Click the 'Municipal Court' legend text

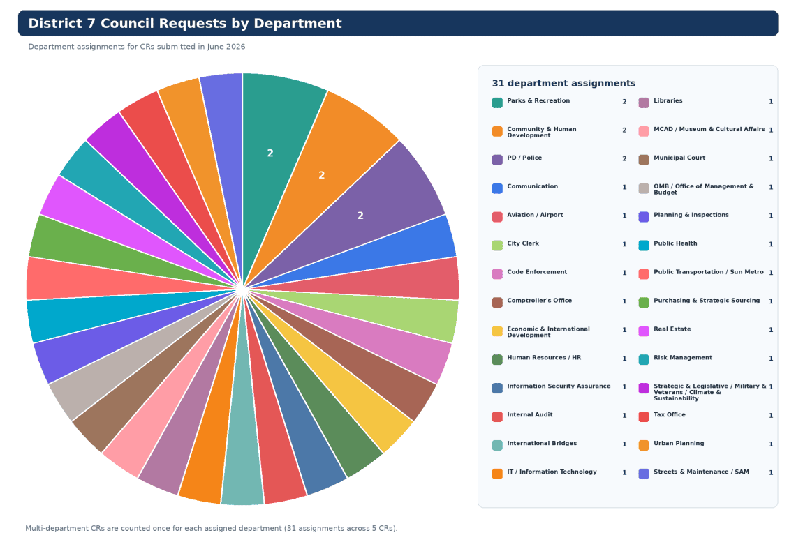679,158
